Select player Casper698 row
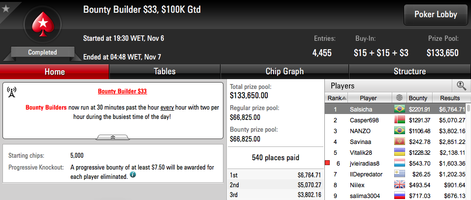This screenshot has height=200, width=471. [x=396, y=120]
